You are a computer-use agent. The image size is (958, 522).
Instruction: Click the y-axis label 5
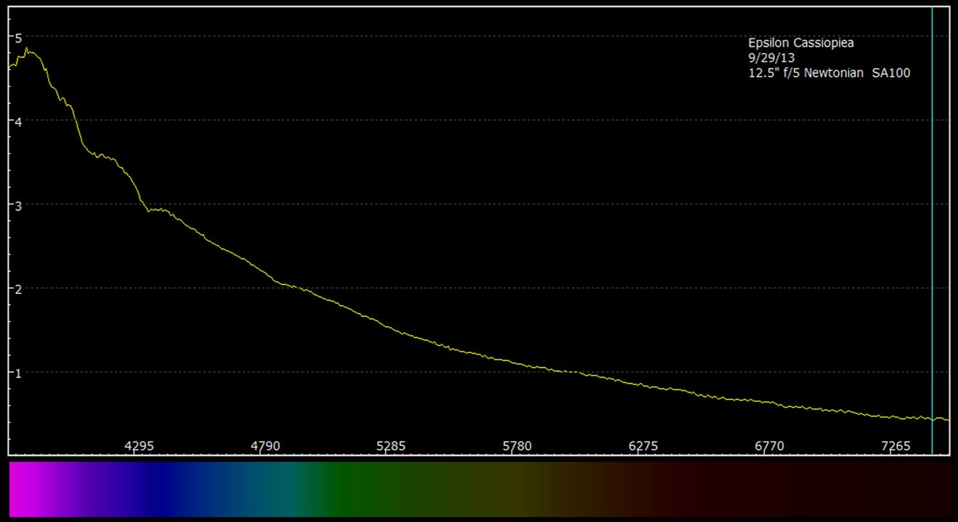coord(19,37)
